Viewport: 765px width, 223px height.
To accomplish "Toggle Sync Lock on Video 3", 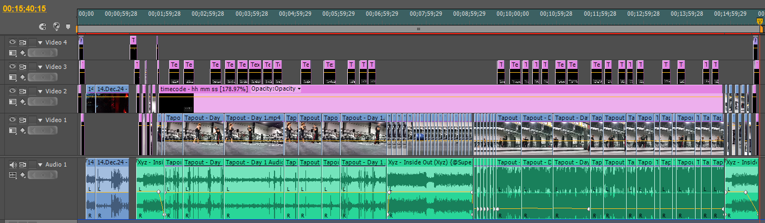I will (x=23, y=67).
